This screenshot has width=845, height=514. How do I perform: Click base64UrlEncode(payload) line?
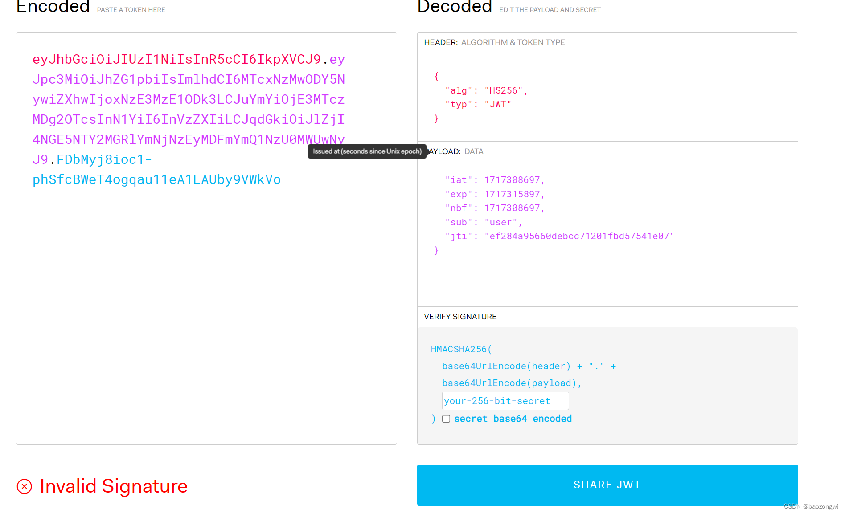tap(512, 383)
